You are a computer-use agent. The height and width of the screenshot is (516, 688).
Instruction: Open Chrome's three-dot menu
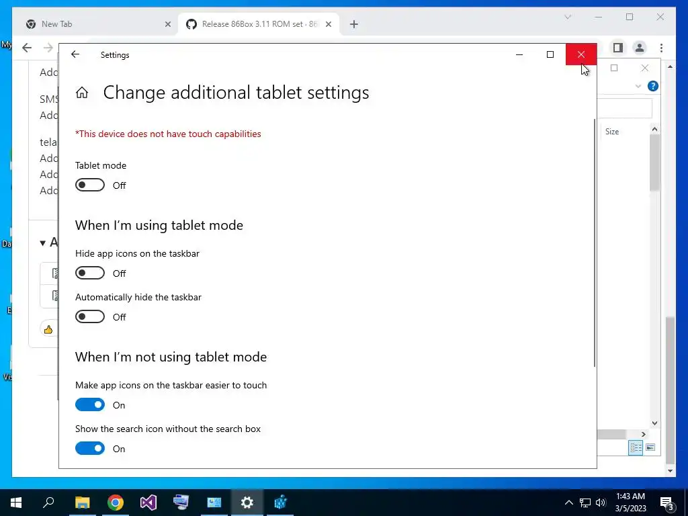[x=661, y=48]
